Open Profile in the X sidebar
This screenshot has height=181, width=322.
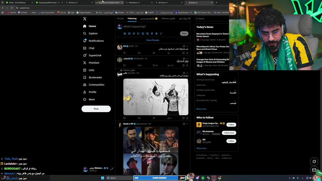(x=90, y=92)
